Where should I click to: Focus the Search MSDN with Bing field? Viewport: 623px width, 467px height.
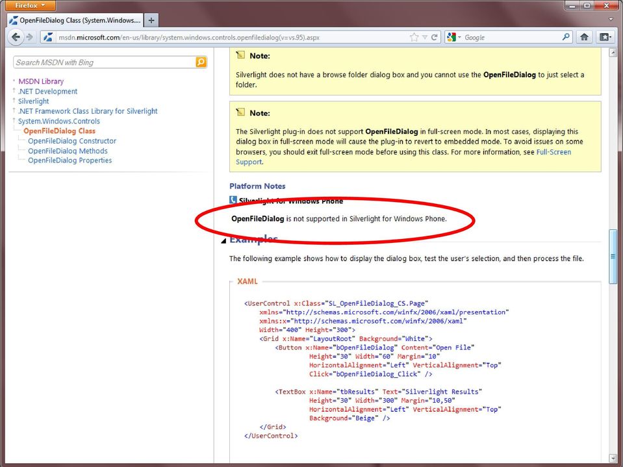(105, 62)
